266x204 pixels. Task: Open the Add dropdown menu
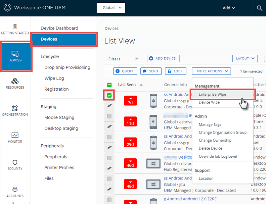coord(229,8)
